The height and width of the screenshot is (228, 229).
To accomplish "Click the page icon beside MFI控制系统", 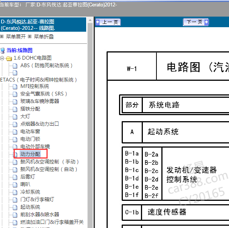I will point(15,86).
